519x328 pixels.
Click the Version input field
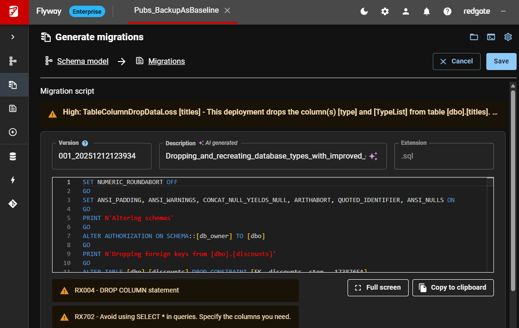coord(101,156)
